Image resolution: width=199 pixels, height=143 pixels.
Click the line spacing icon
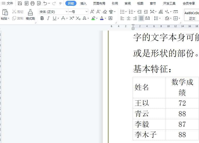156,18
